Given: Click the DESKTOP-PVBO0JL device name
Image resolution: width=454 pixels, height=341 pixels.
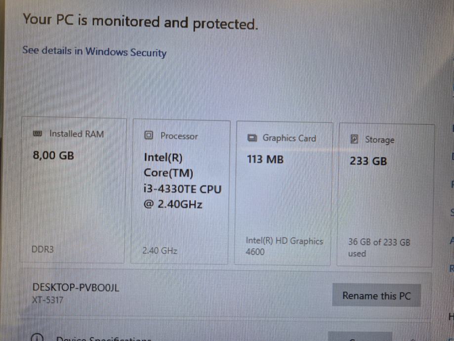Looking at the screenshot, I should [76, 288].
